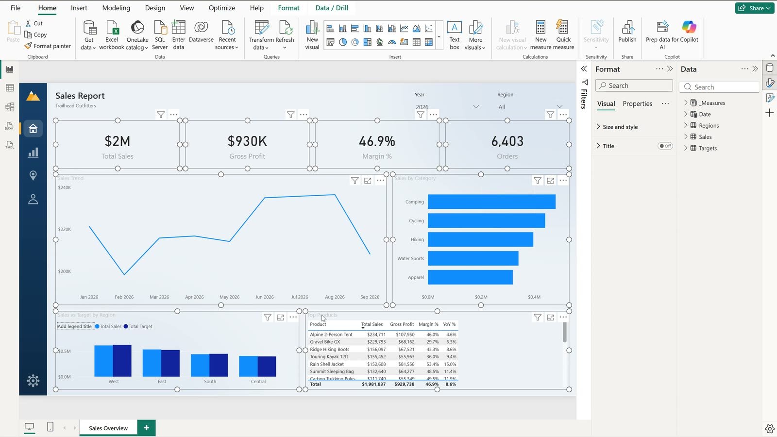Click filter icon above Total Sales card
This screenshot has width=777, height=437.
pos(161,115)
